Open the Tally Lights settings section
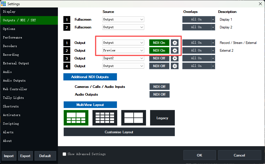This screenshot has width=265, height=164. click(13, 98)
